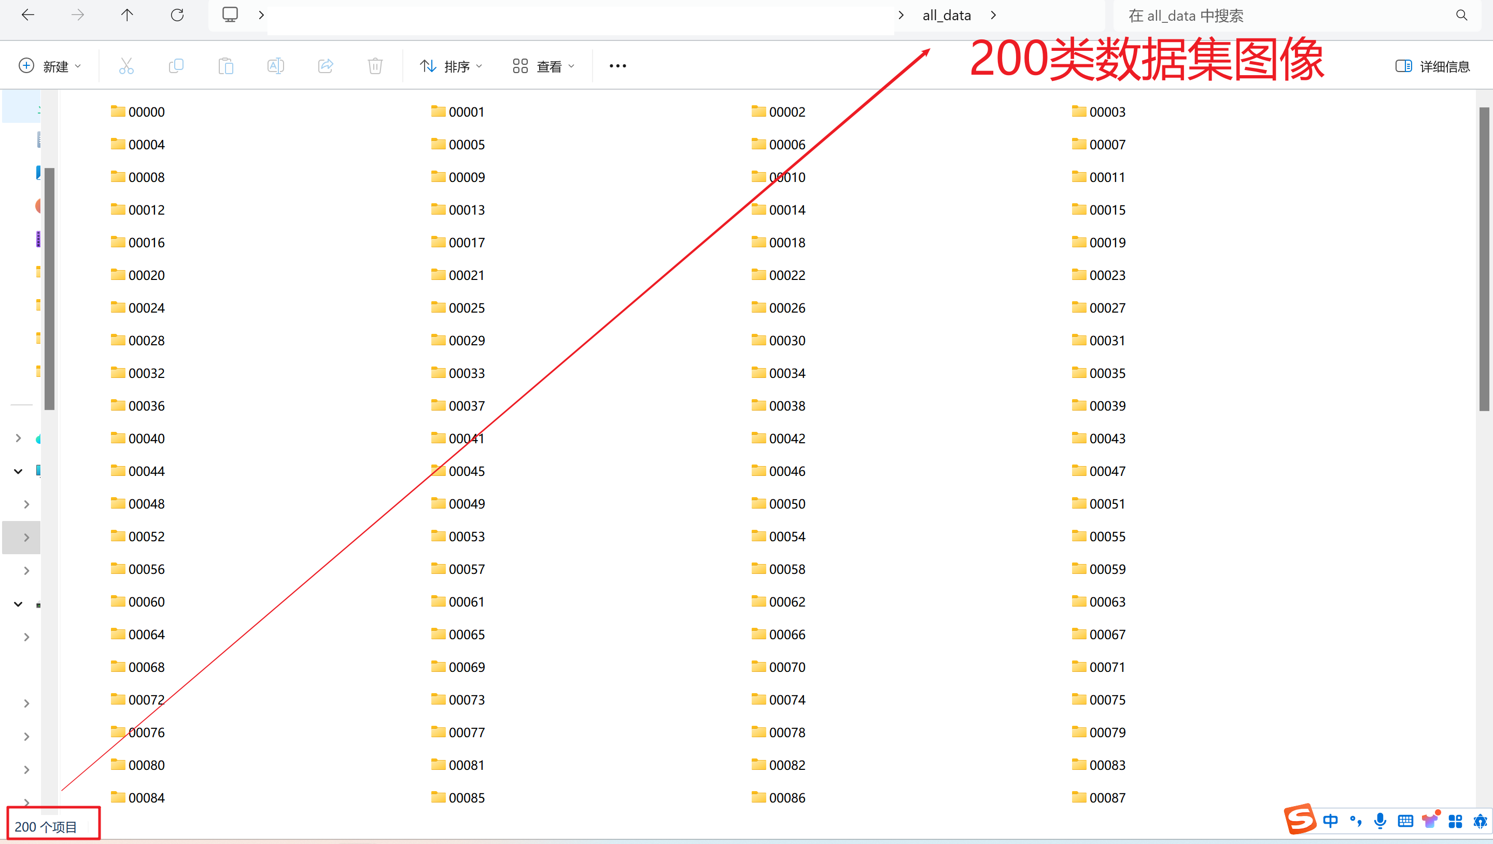The height and width of the screenshot is (844, 1493).
Task: Open Sogou voice input microphone icon
Action: pyautogui.click(x=1380, y=821)
